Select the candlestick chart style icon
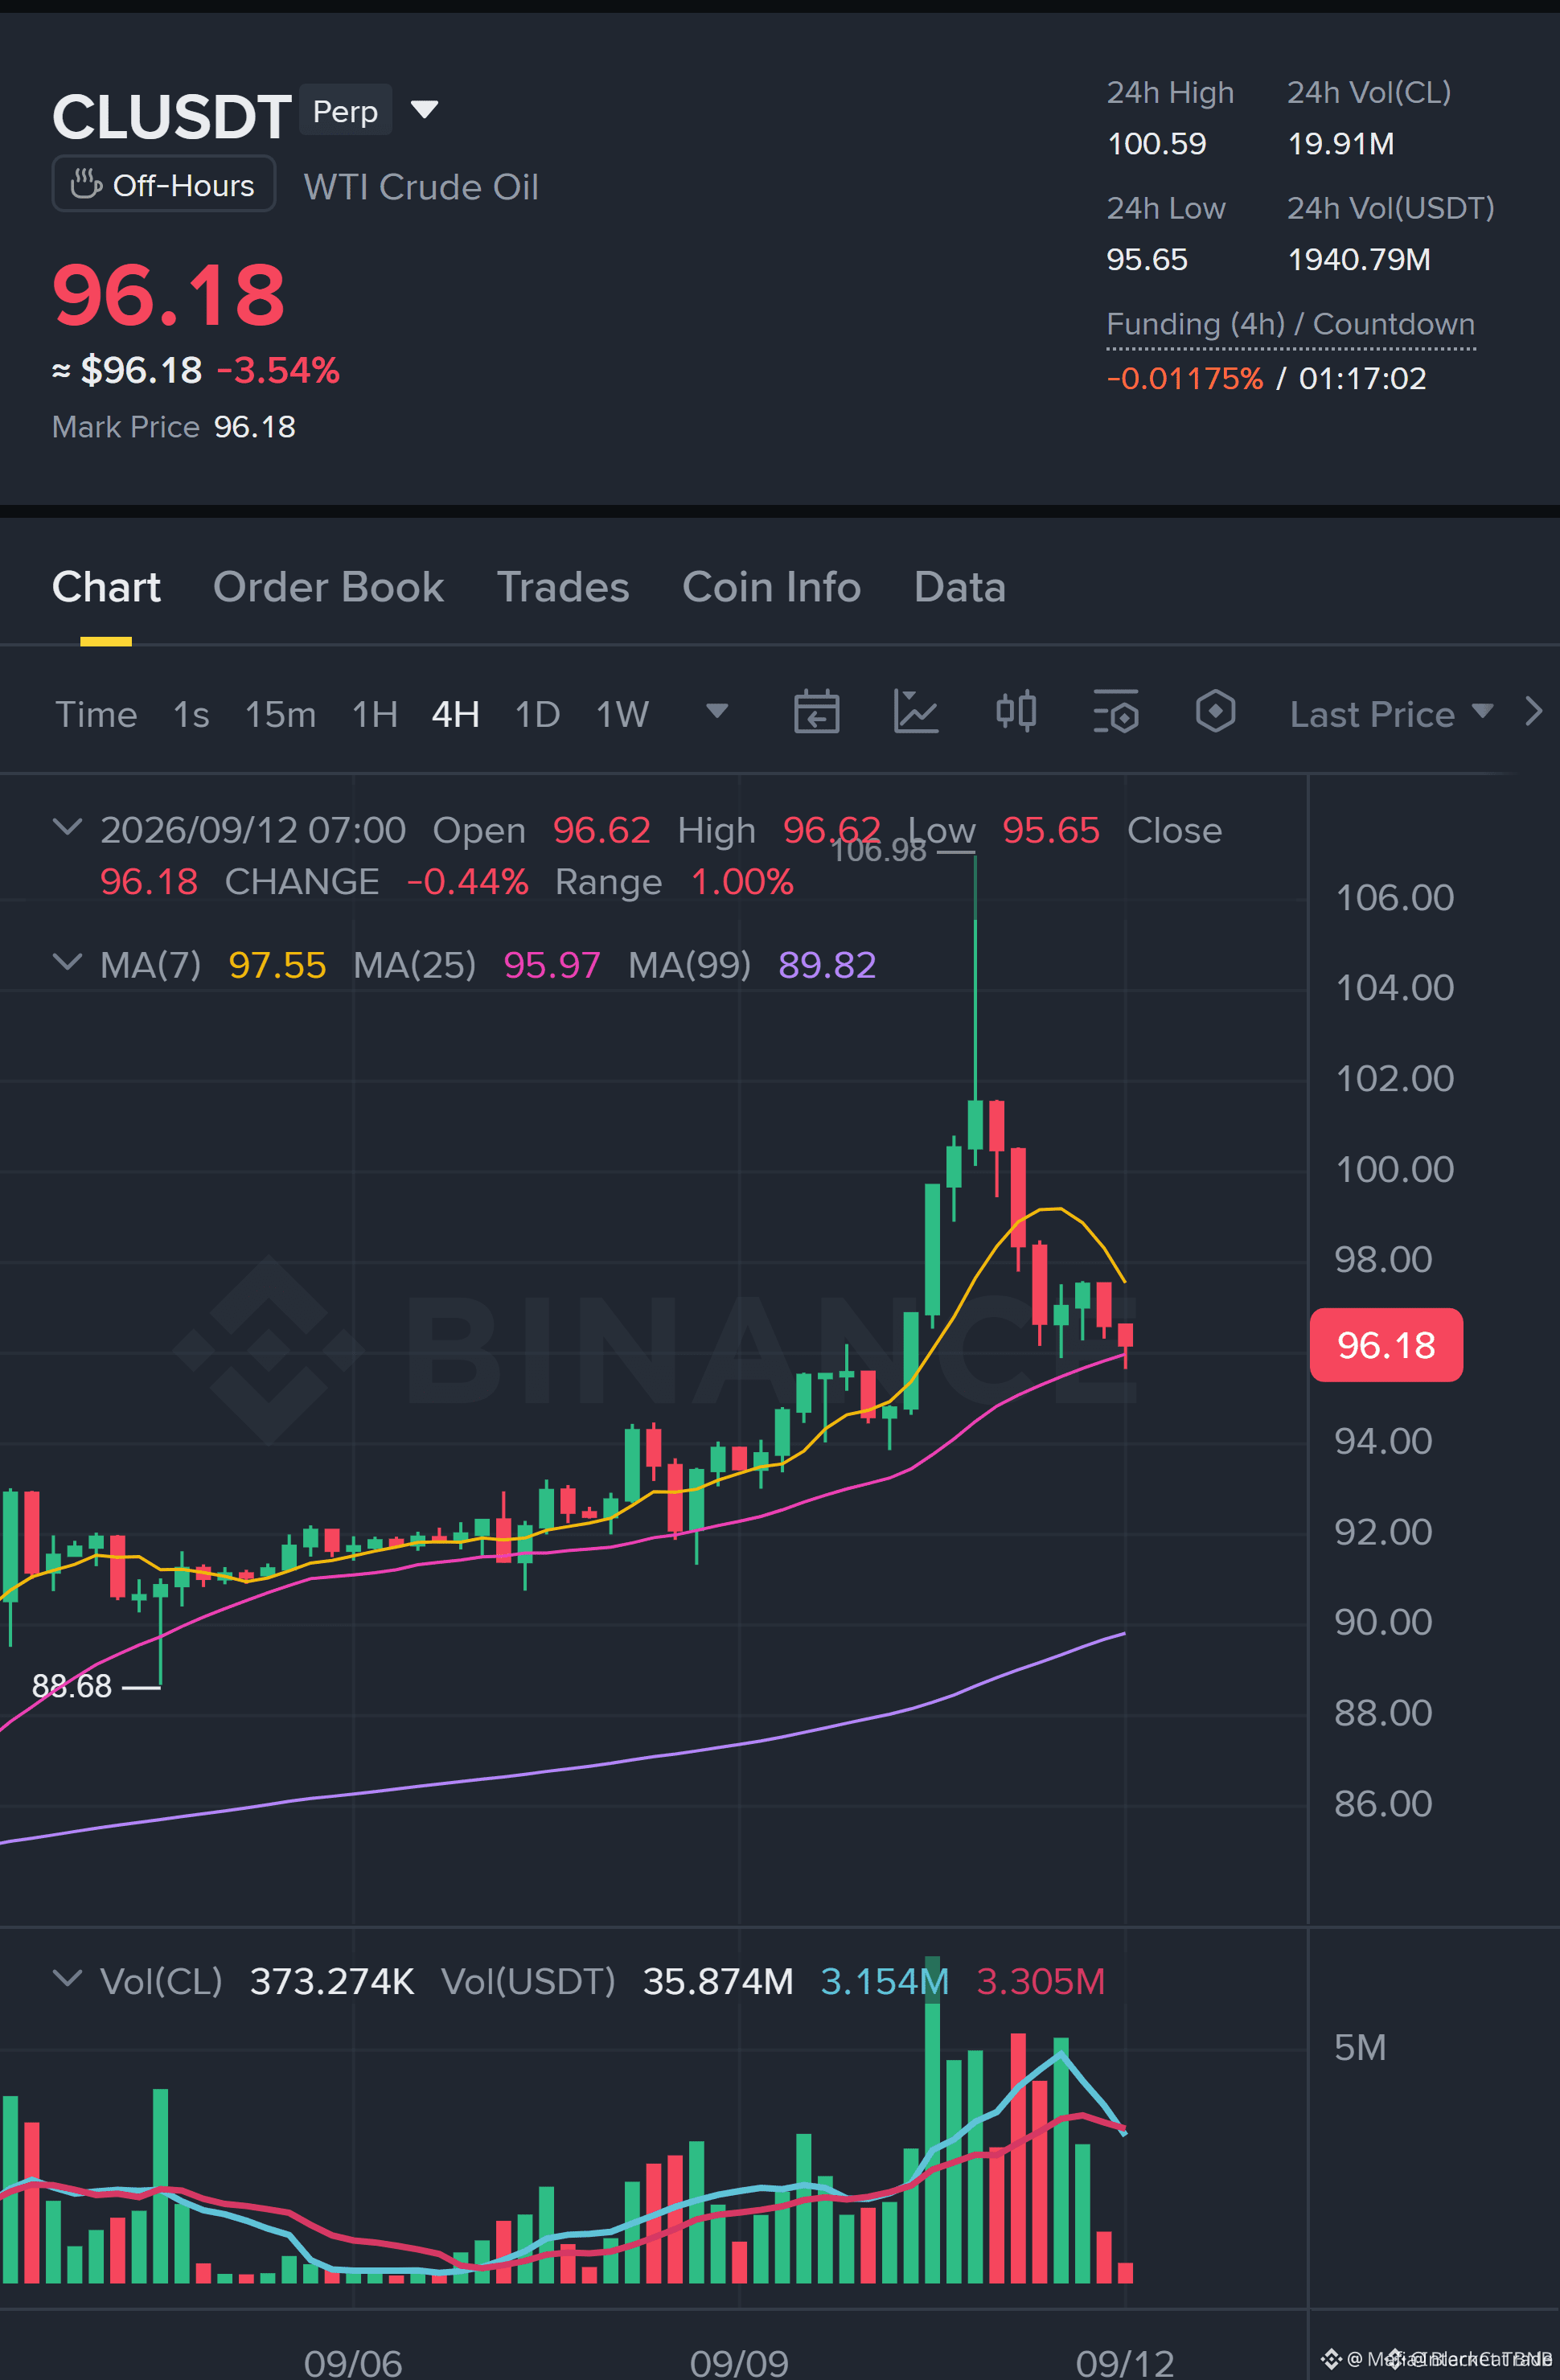 (x=1016, y=713)
